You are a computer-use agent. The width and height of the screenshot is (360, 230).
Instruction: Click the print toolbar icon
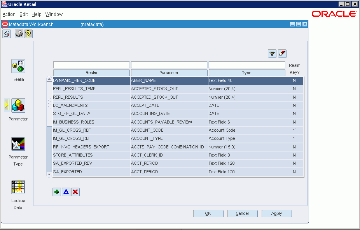pyautogui.click(x=19, y=34)
